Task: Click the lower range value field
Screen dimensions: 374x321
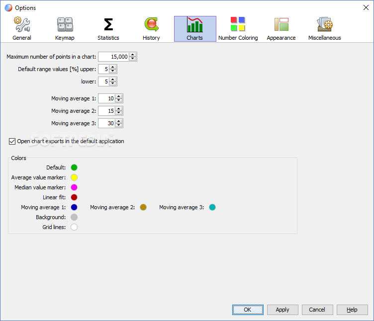Action: pos(104,81)
